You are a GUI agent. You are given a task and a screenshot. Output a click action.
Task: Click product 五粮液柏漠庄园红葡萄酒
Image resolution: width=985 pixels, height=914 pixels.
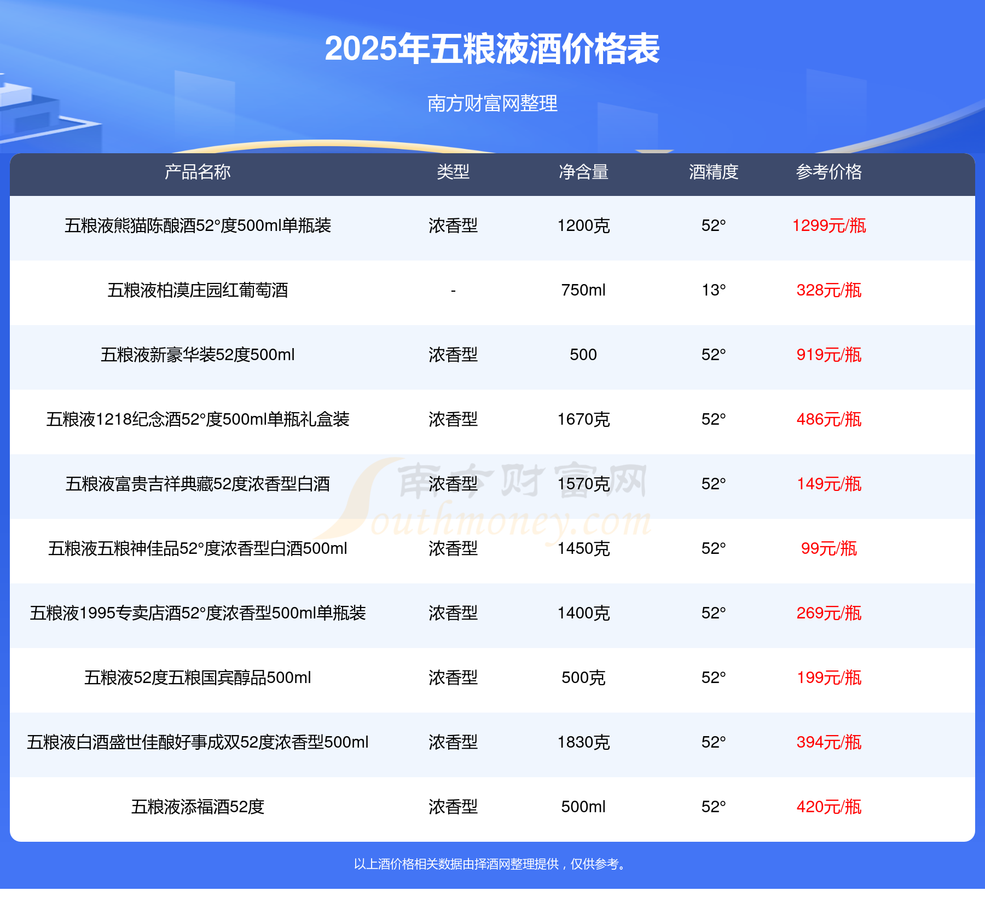pyautogui.click(x=198, y=290)
